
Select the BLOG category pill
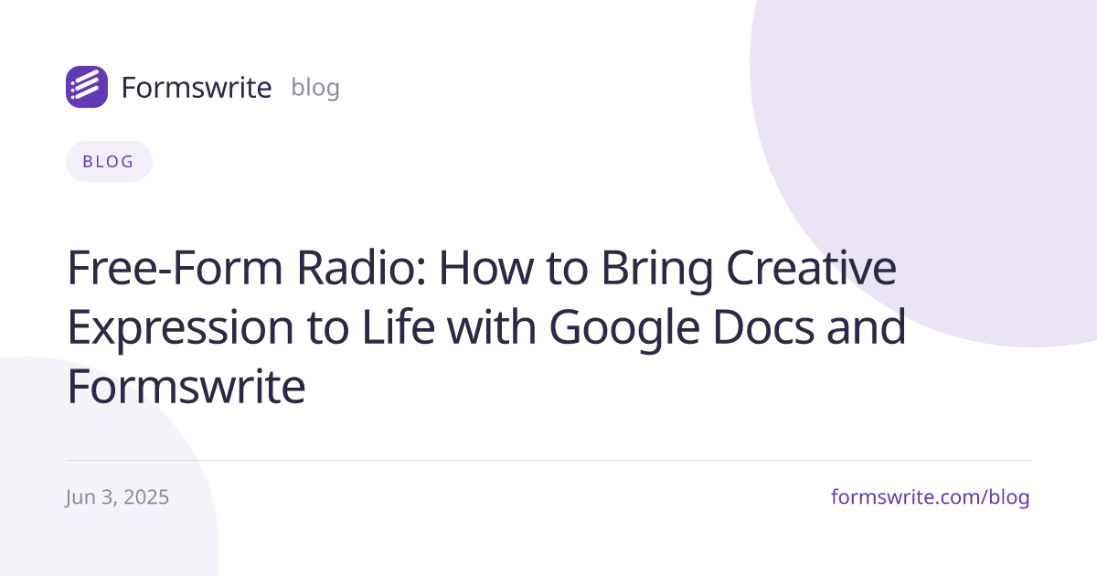[109, 162]
